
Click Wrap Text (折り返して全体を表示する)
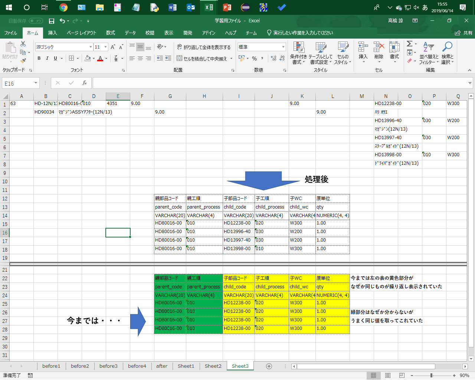pyautogui.click(x=204, y=47)
